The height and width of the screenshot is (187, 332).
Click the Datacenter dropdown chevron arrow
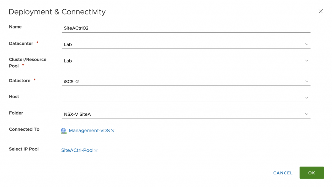coord(307,44)
